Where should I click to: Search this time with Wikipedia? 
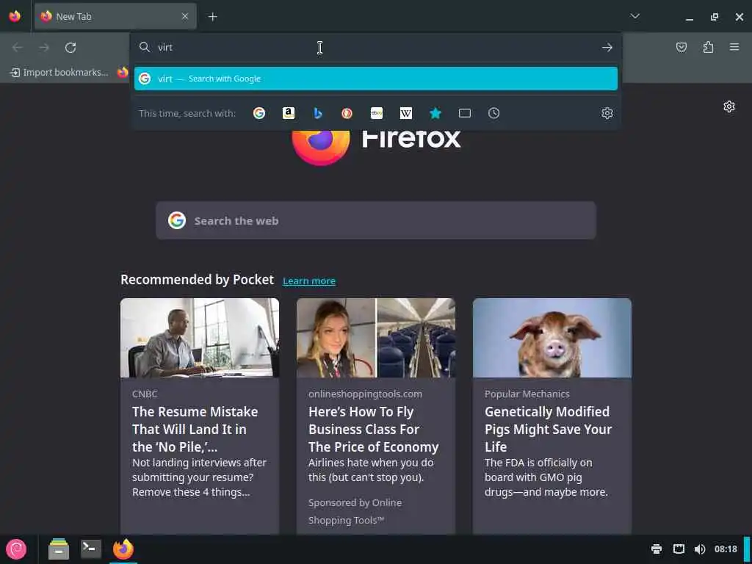(405, 113)
